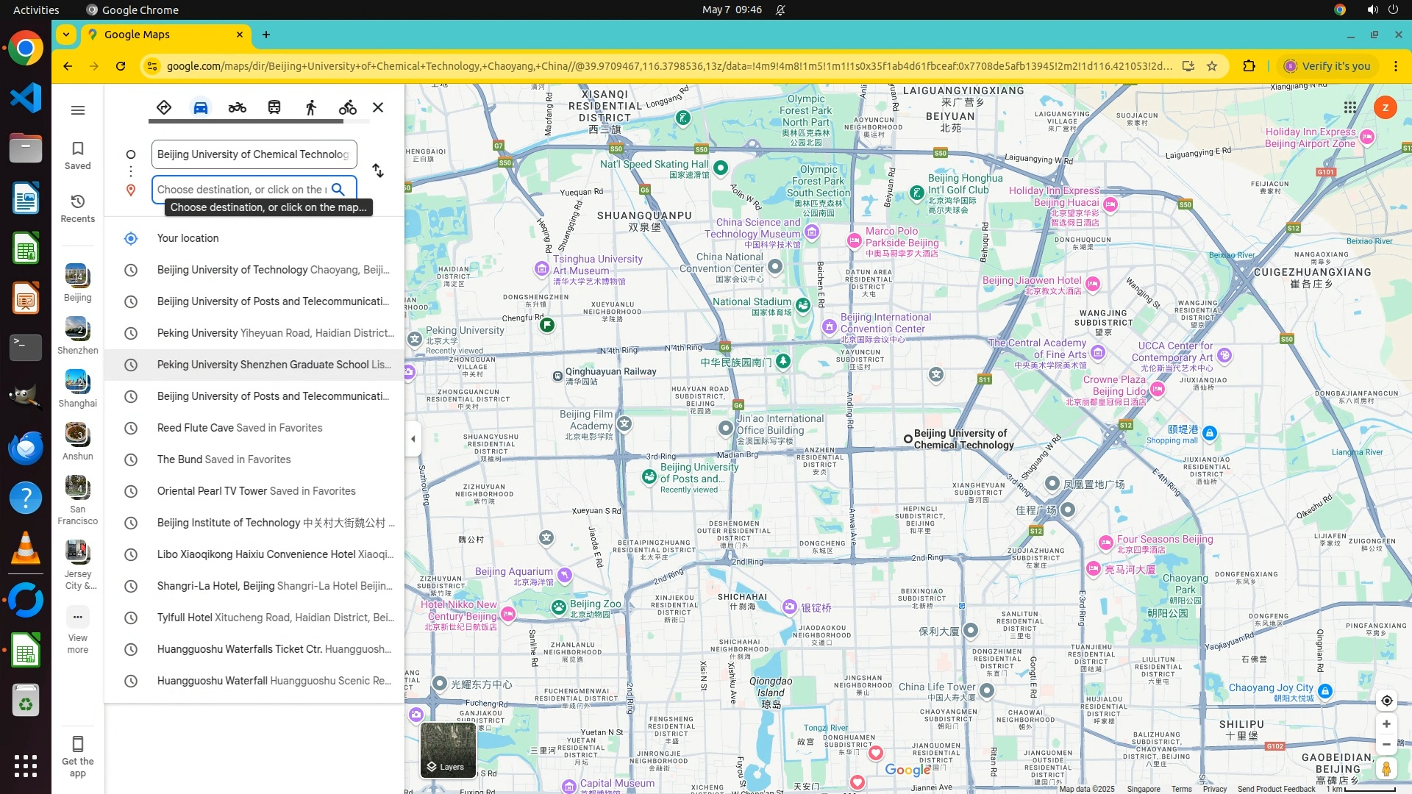The width and height of the screenshot is (1412, 794).
Task: Select the Transit travel mode icon
Action: [274, 107]
